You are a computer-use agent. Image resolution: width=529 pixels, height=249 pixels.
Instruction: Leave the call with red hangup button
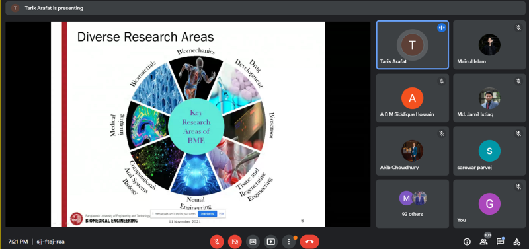(309, 242)
